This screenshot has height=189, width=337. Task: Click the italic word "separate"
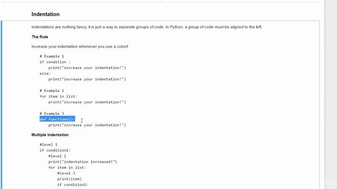[x=127, y=27]
